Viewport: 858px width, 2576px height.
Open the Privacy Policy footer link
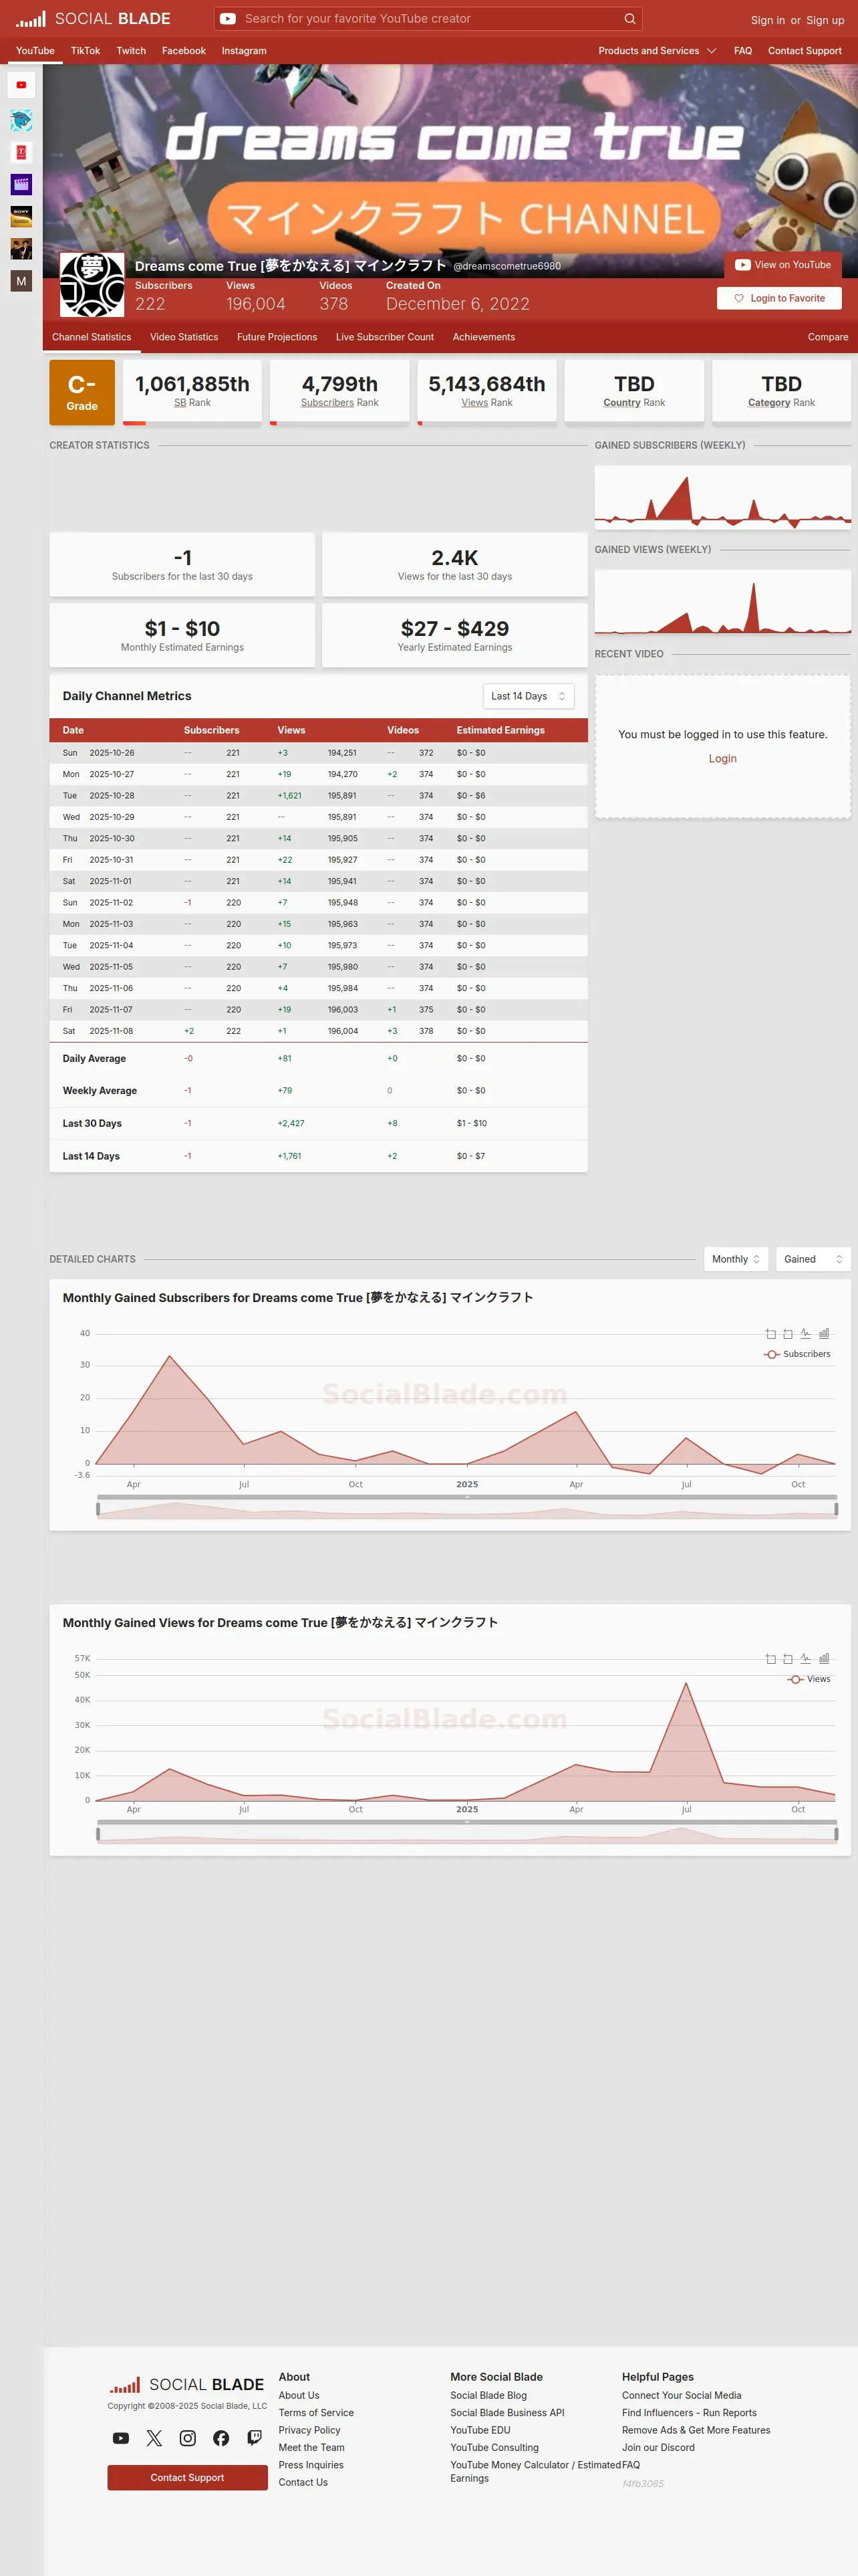309,2431
